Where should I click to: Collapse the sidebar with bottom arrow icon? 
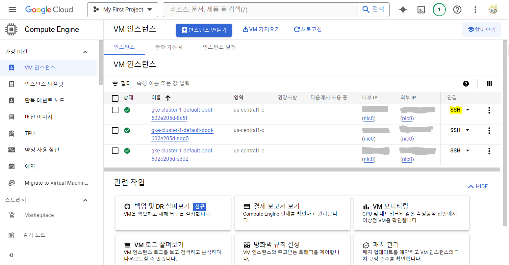coord(11,255)
